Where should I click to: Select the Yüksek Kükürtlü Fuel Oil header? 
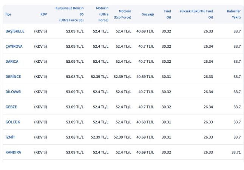pyautogui.click(x=196, y=14)
